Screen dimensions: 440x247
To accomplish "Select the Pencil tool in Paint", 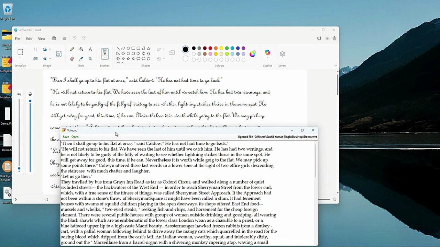I will click(72, 49).
